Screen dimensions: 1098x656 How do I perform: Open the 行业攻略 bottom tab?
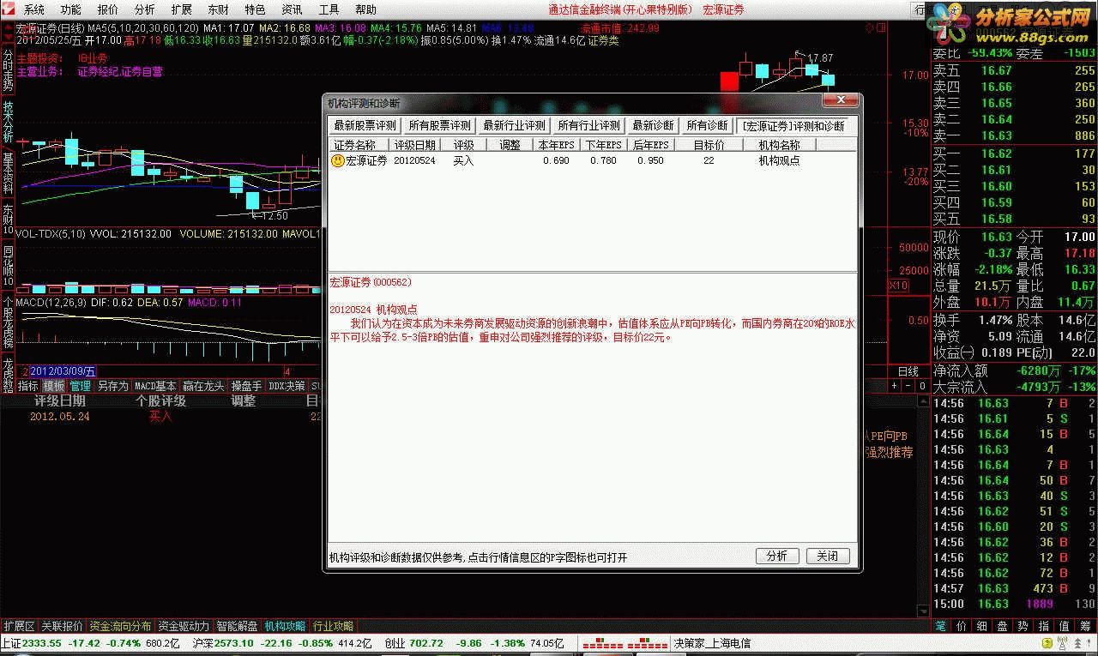coord(334,627)
